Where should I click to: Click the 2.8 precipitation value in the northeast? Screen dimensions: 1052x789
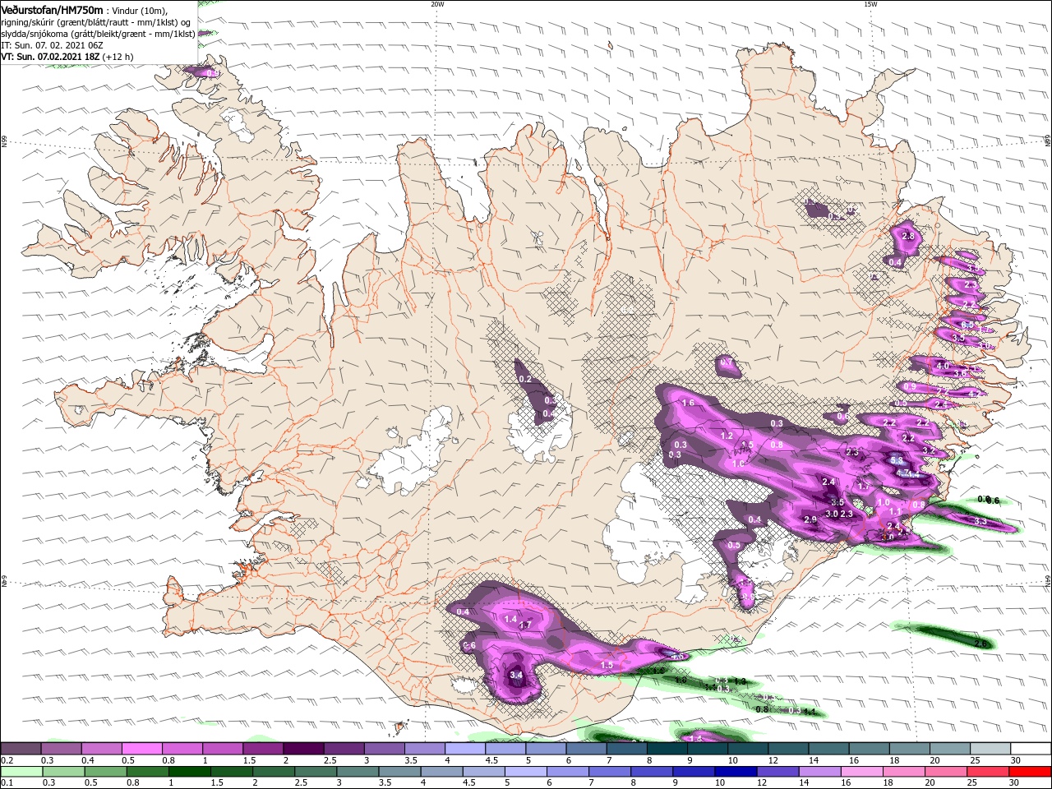(x=908, y=237)
